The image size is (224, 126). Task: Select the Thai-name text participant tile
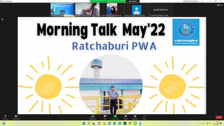tap(161, 10)
